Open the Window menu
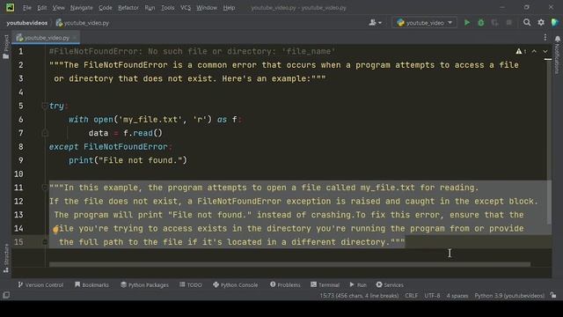The width and height of the screenshot is (563, 317). pyautogui.click(x=207, y=8)
